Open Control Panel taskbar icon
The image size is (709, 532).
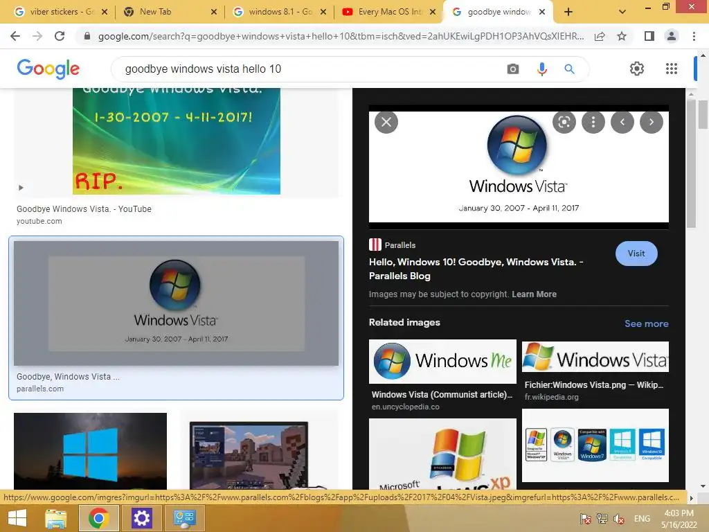click(x=184, y=518)
